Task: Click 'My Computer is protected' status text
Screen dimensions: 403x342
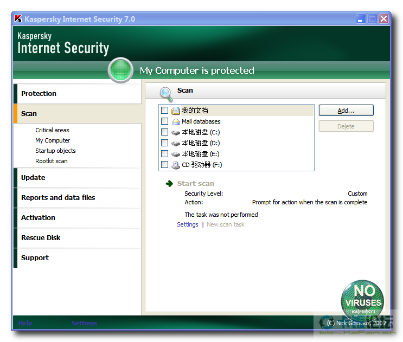Action: 197,70
